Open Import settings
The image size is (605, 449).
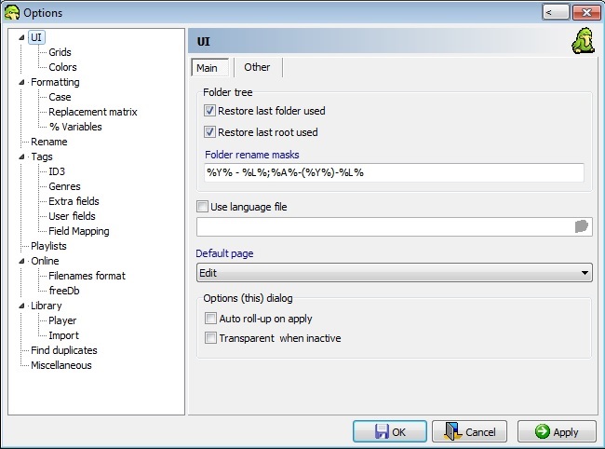tap(63, 335)
